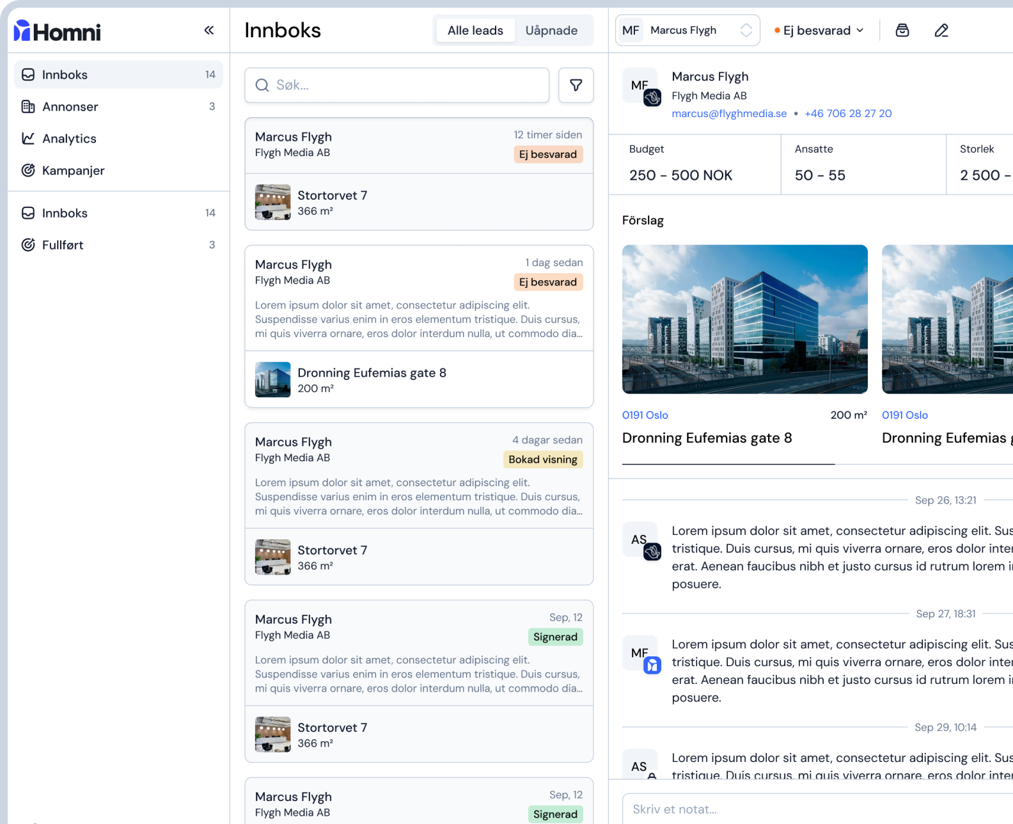This screenshot has width=1013, height=824.
Task: Open the lead marked Bokad visning
Action: 419,475
